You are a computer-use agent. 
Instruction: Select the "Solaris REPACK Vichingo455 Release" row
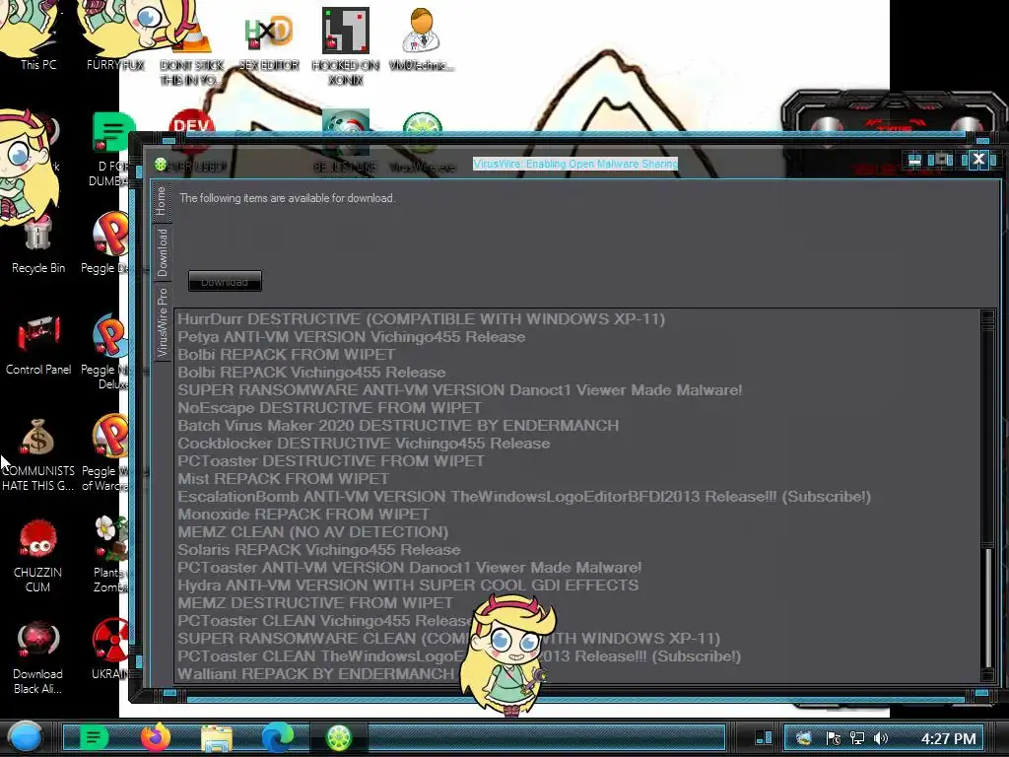(577, 550)
